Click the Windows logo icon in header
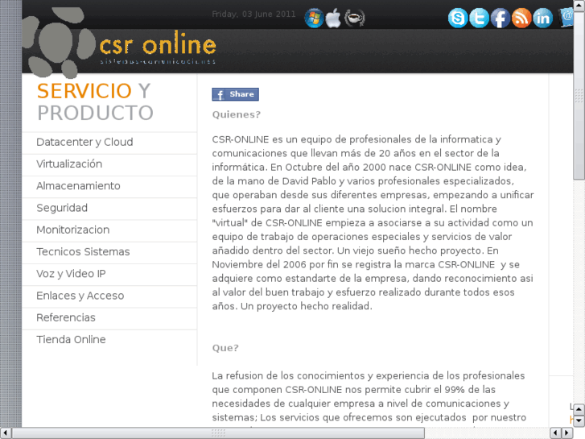The image size is (585, 439). click(x=314, y=18)
